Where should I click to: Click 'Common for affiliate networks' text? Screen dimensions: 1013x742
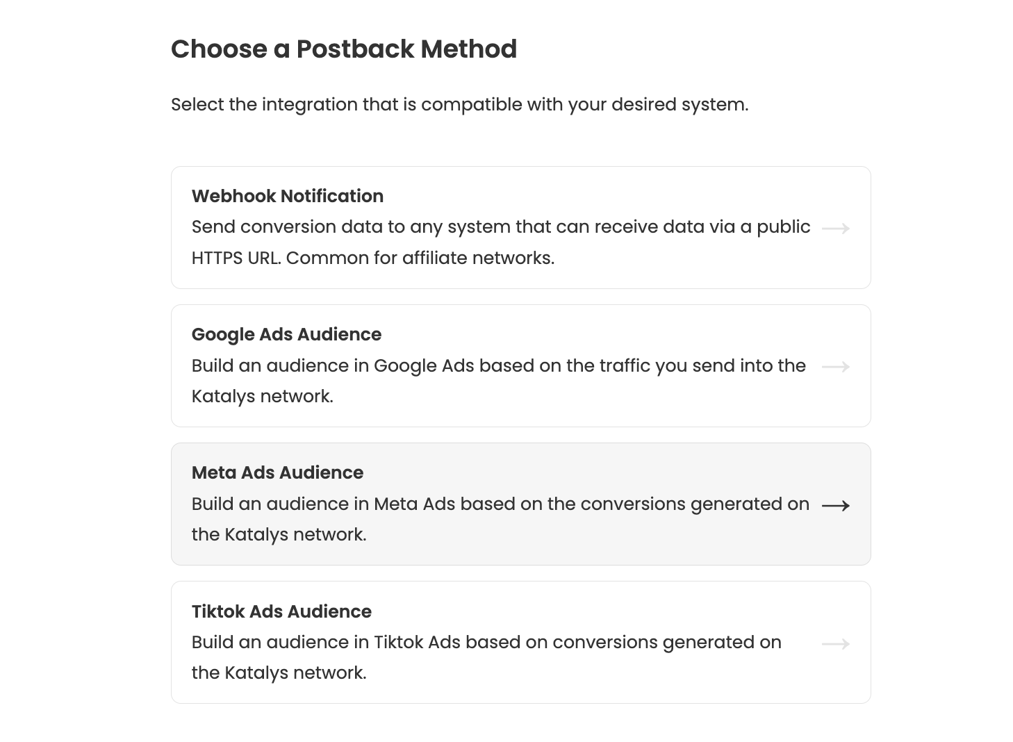tap(420, 258)
